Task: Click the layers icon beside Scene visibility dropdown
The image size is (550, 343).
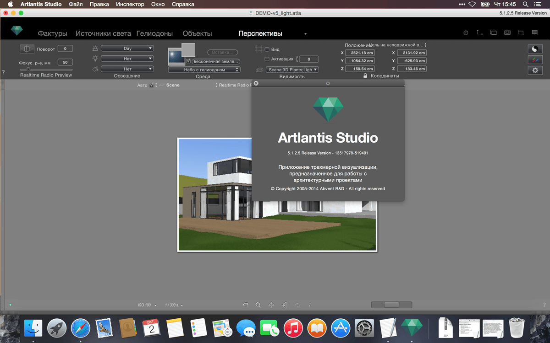Action: [260, 70]
